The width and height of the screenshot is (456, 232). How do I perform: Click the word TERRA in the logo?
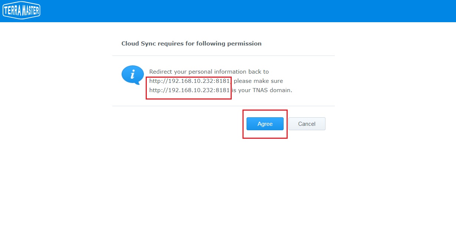12,11
